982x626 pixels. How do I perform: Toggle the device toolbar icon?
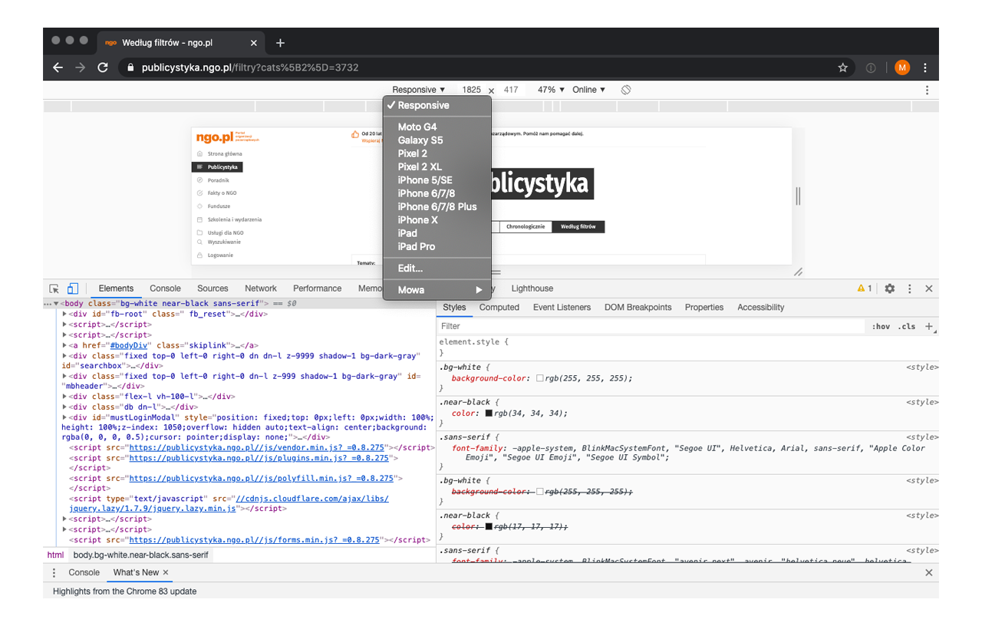pyautogui.click(x=73, y=288)
